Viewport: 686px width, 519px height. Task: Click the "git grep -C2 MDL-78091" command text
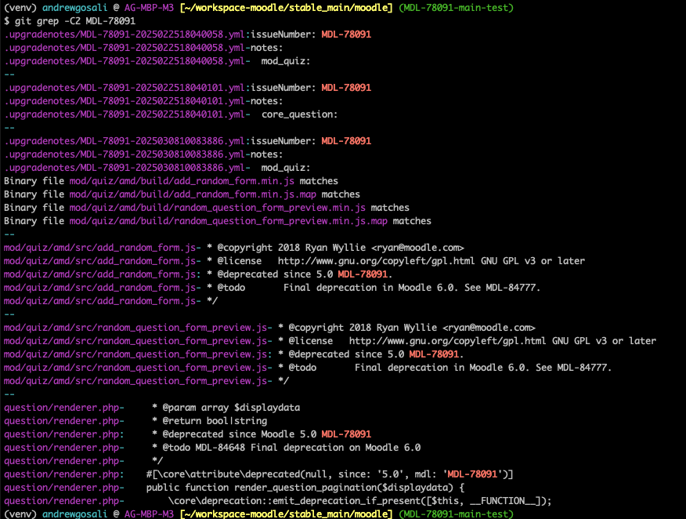click(x=75, y=21)
